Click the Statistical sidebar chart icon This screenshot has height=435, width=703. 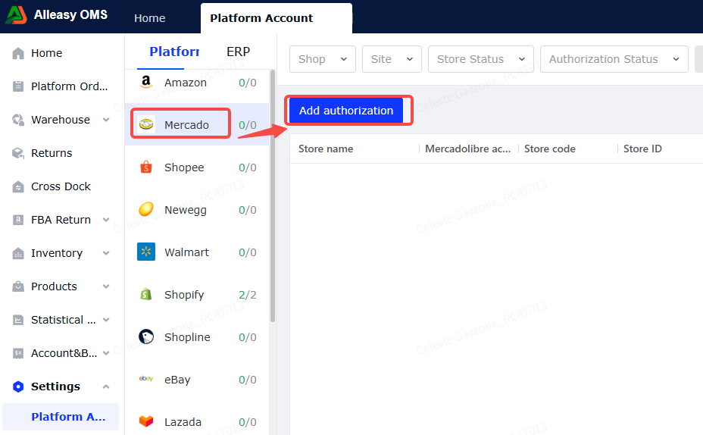[18, 320]
